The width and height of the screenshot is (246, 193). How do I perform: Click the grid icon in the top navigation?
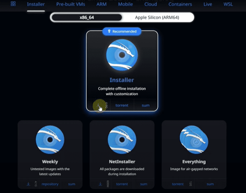pos(13,4)
